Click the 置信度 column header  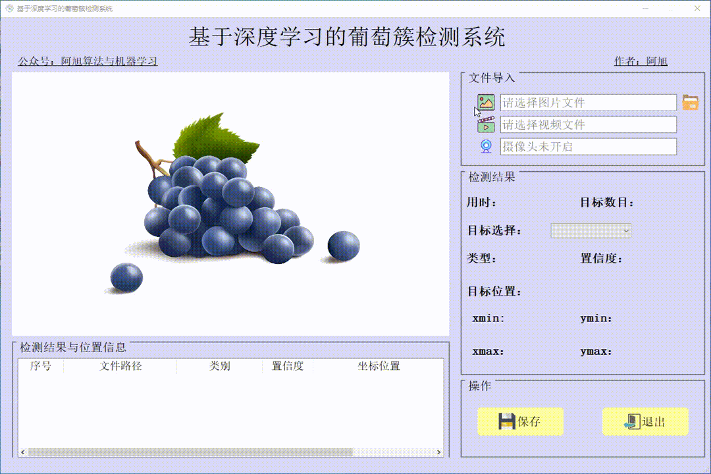pyautogui.click(x=288, y=366)
